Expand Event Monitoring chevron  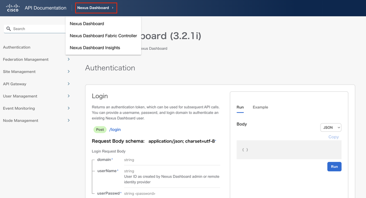(69, 108)
